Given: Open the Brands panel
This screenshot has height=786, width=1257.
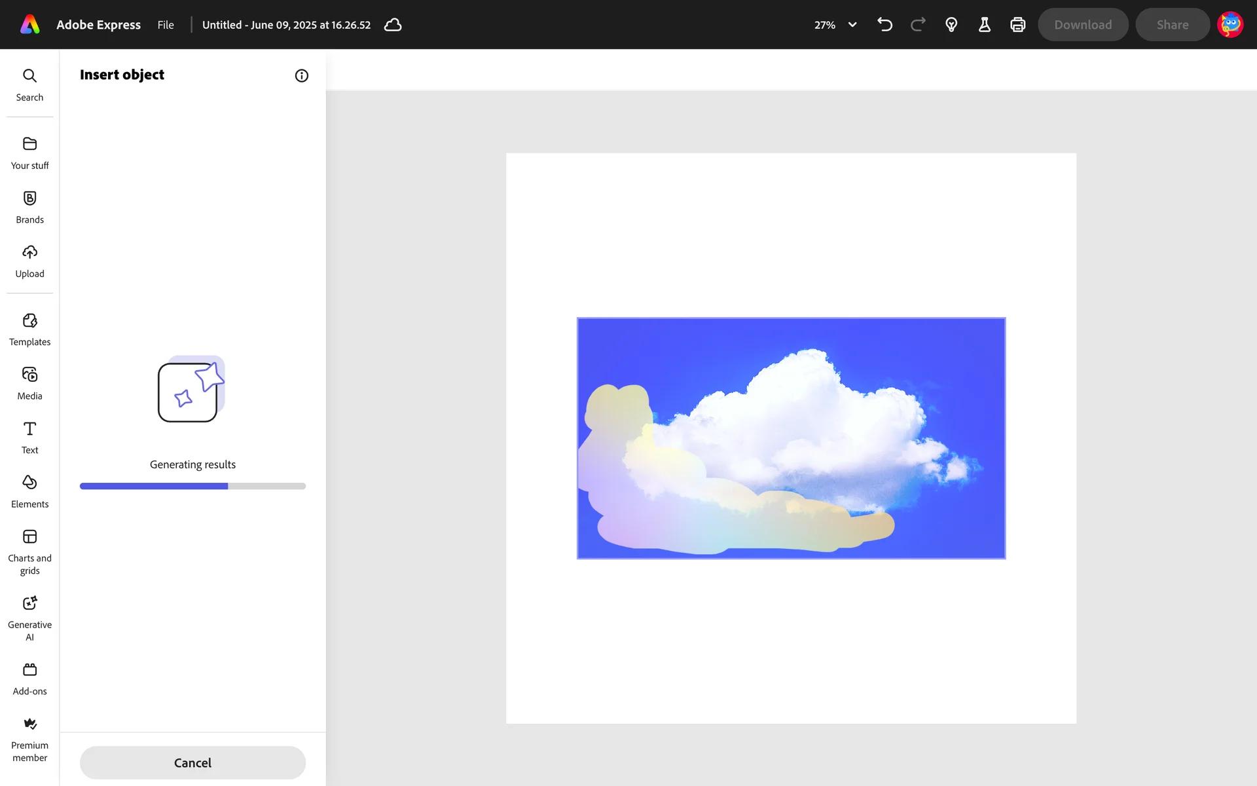Looking at the screenshot, I should (x=29, y=207).
